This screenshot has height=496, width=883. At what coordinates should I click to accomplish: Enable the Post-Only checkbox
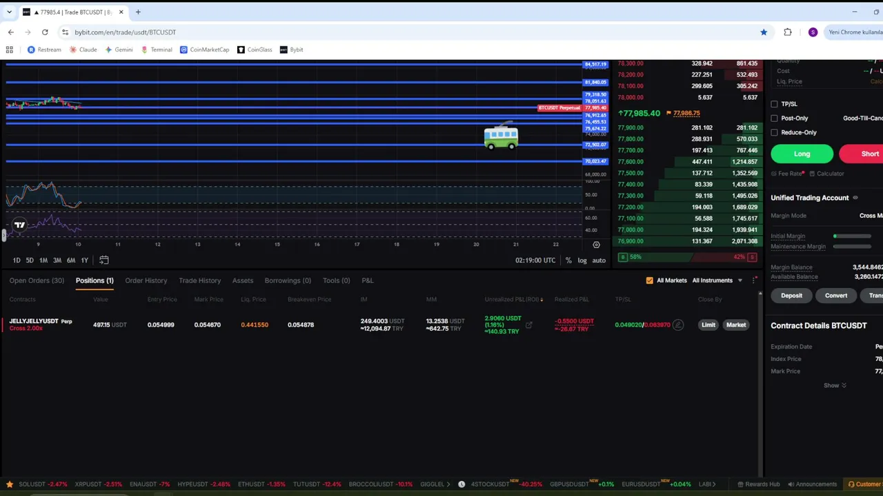click(x=774, y=118)
